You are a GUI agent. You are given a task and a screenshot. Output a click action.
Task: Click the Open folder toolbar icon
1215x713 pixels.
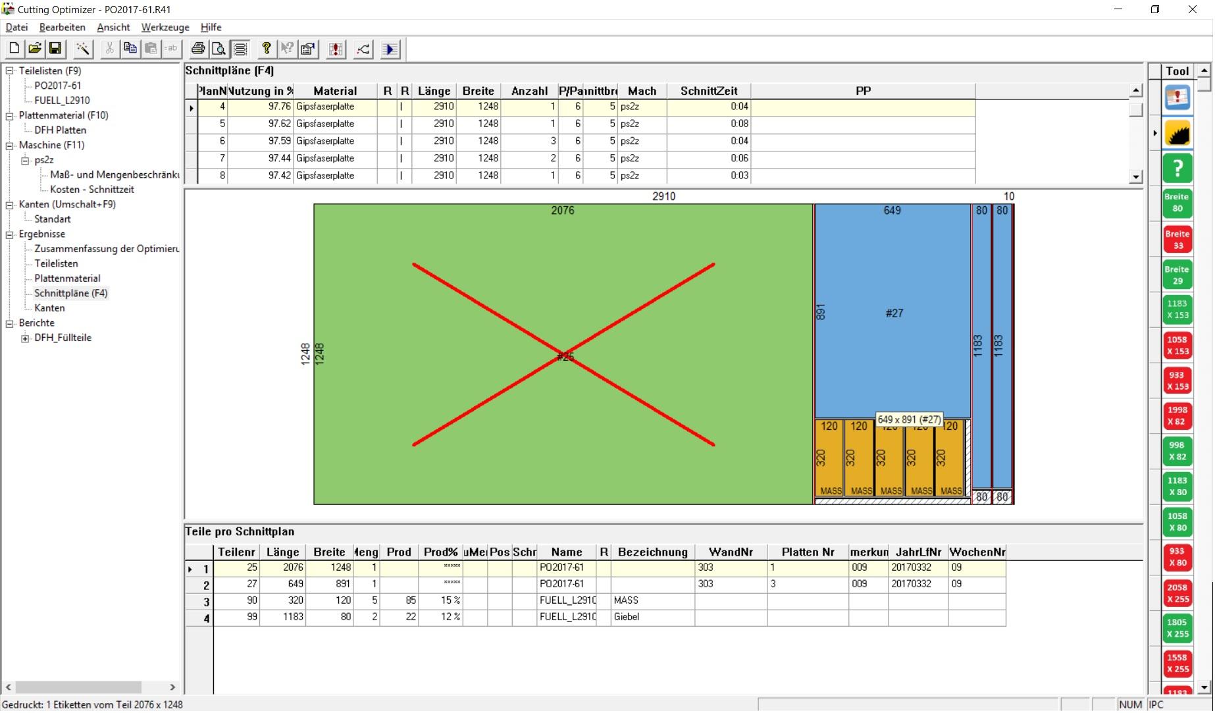35,49
